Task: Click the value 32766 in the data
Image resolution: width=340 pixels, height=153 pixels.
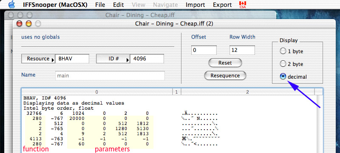Action: [x=34, y=113]
